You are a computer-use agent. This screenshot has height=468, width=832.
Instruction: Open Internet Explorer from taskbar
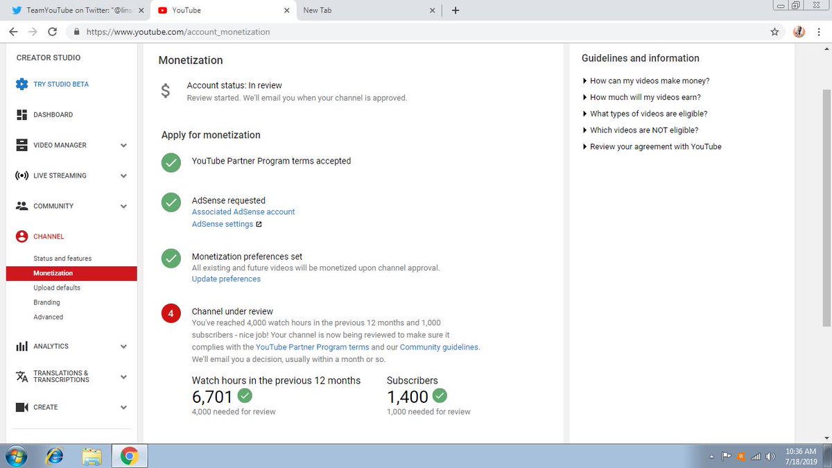[53, 456]
